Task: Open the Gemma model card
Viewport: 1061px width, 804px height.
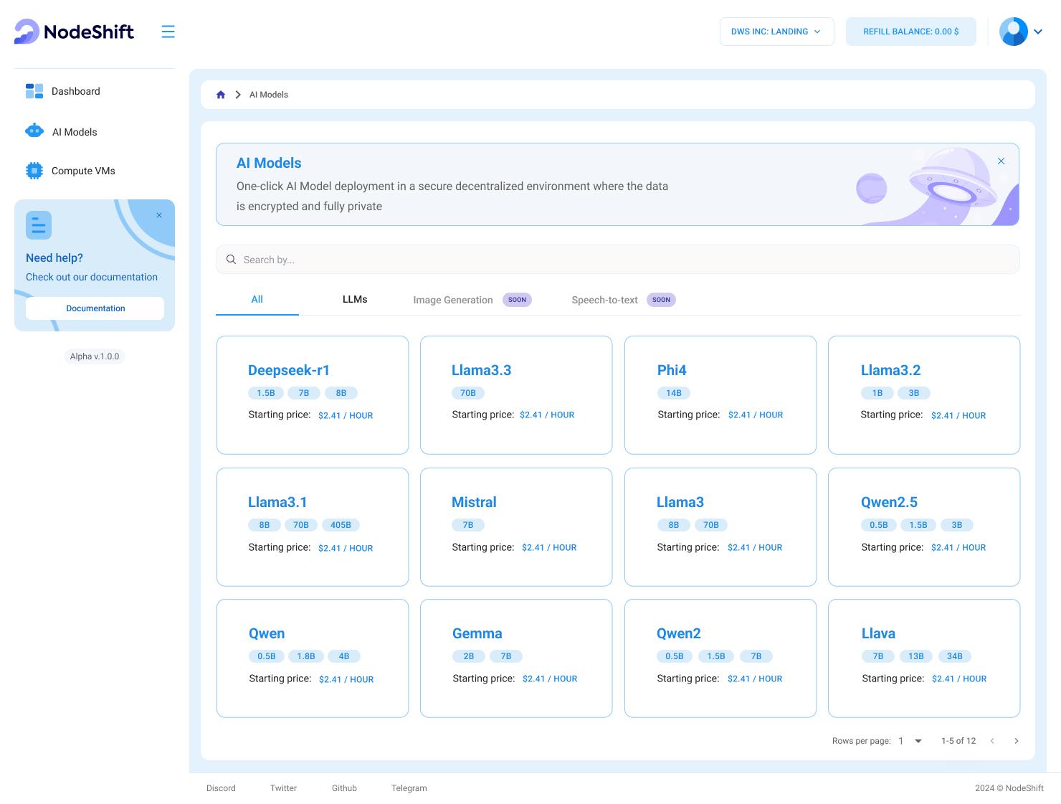Action: [516, 658]
